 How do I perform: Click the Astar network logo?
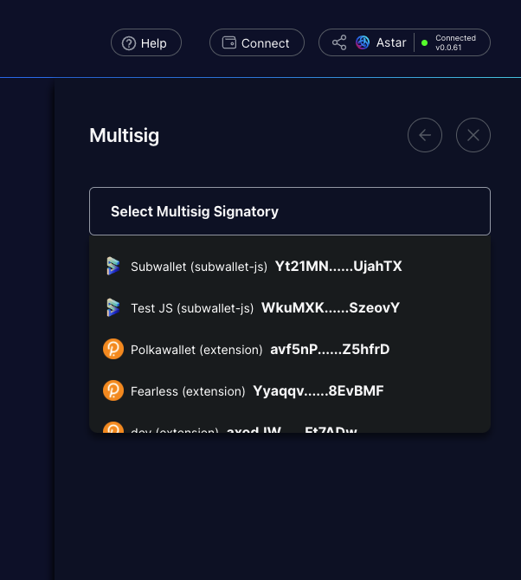pyautogui.click(x=363, y=42)
